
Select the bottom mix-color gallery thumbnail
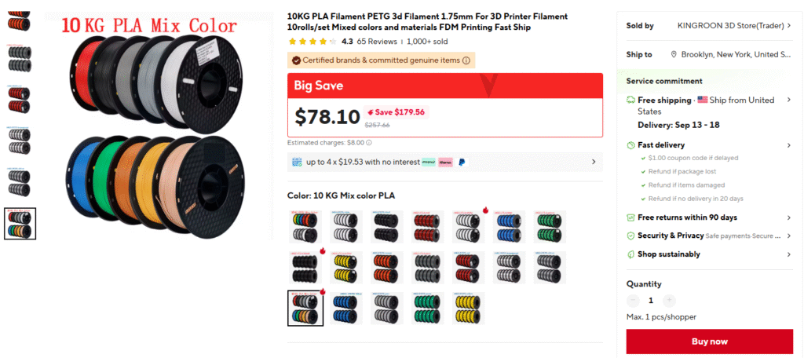[x=20, y=224]
